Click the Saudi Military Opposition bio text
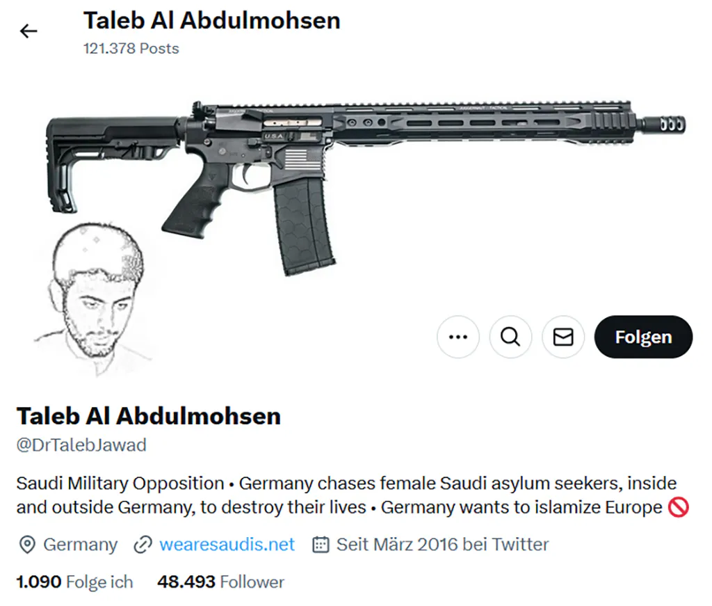This screenshot has width=712, height=606. pyautogui.click(x=120, y=484)
